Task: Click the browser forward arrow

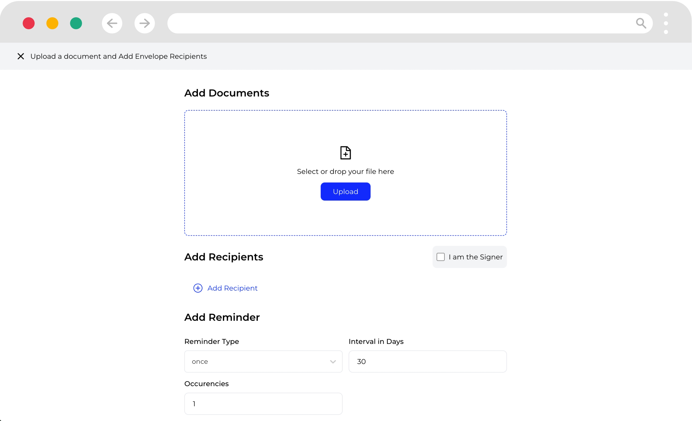Action: coord(145,23)
